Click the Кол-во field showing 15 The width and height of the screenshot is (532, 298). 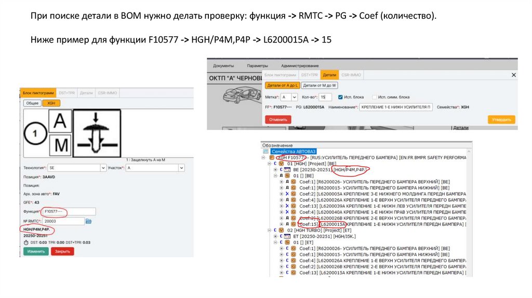pyautogui.click(x=325, y=97)
